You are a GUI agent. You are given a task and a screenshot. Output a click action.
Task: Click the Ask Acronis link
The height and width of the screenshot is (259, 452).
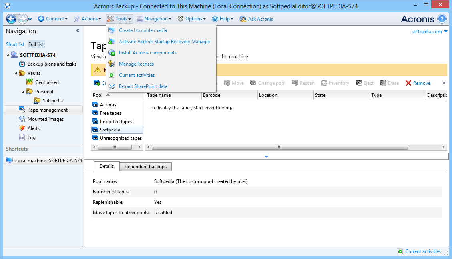pos(256,19)
